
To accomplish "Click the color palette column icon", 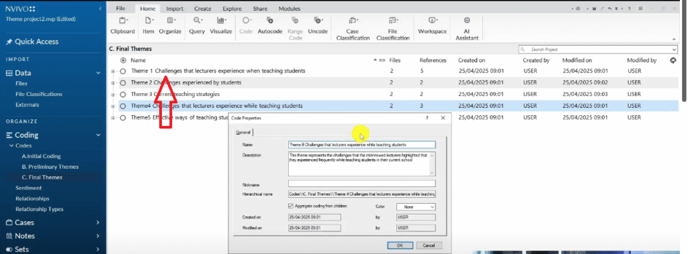I will 673,60.
